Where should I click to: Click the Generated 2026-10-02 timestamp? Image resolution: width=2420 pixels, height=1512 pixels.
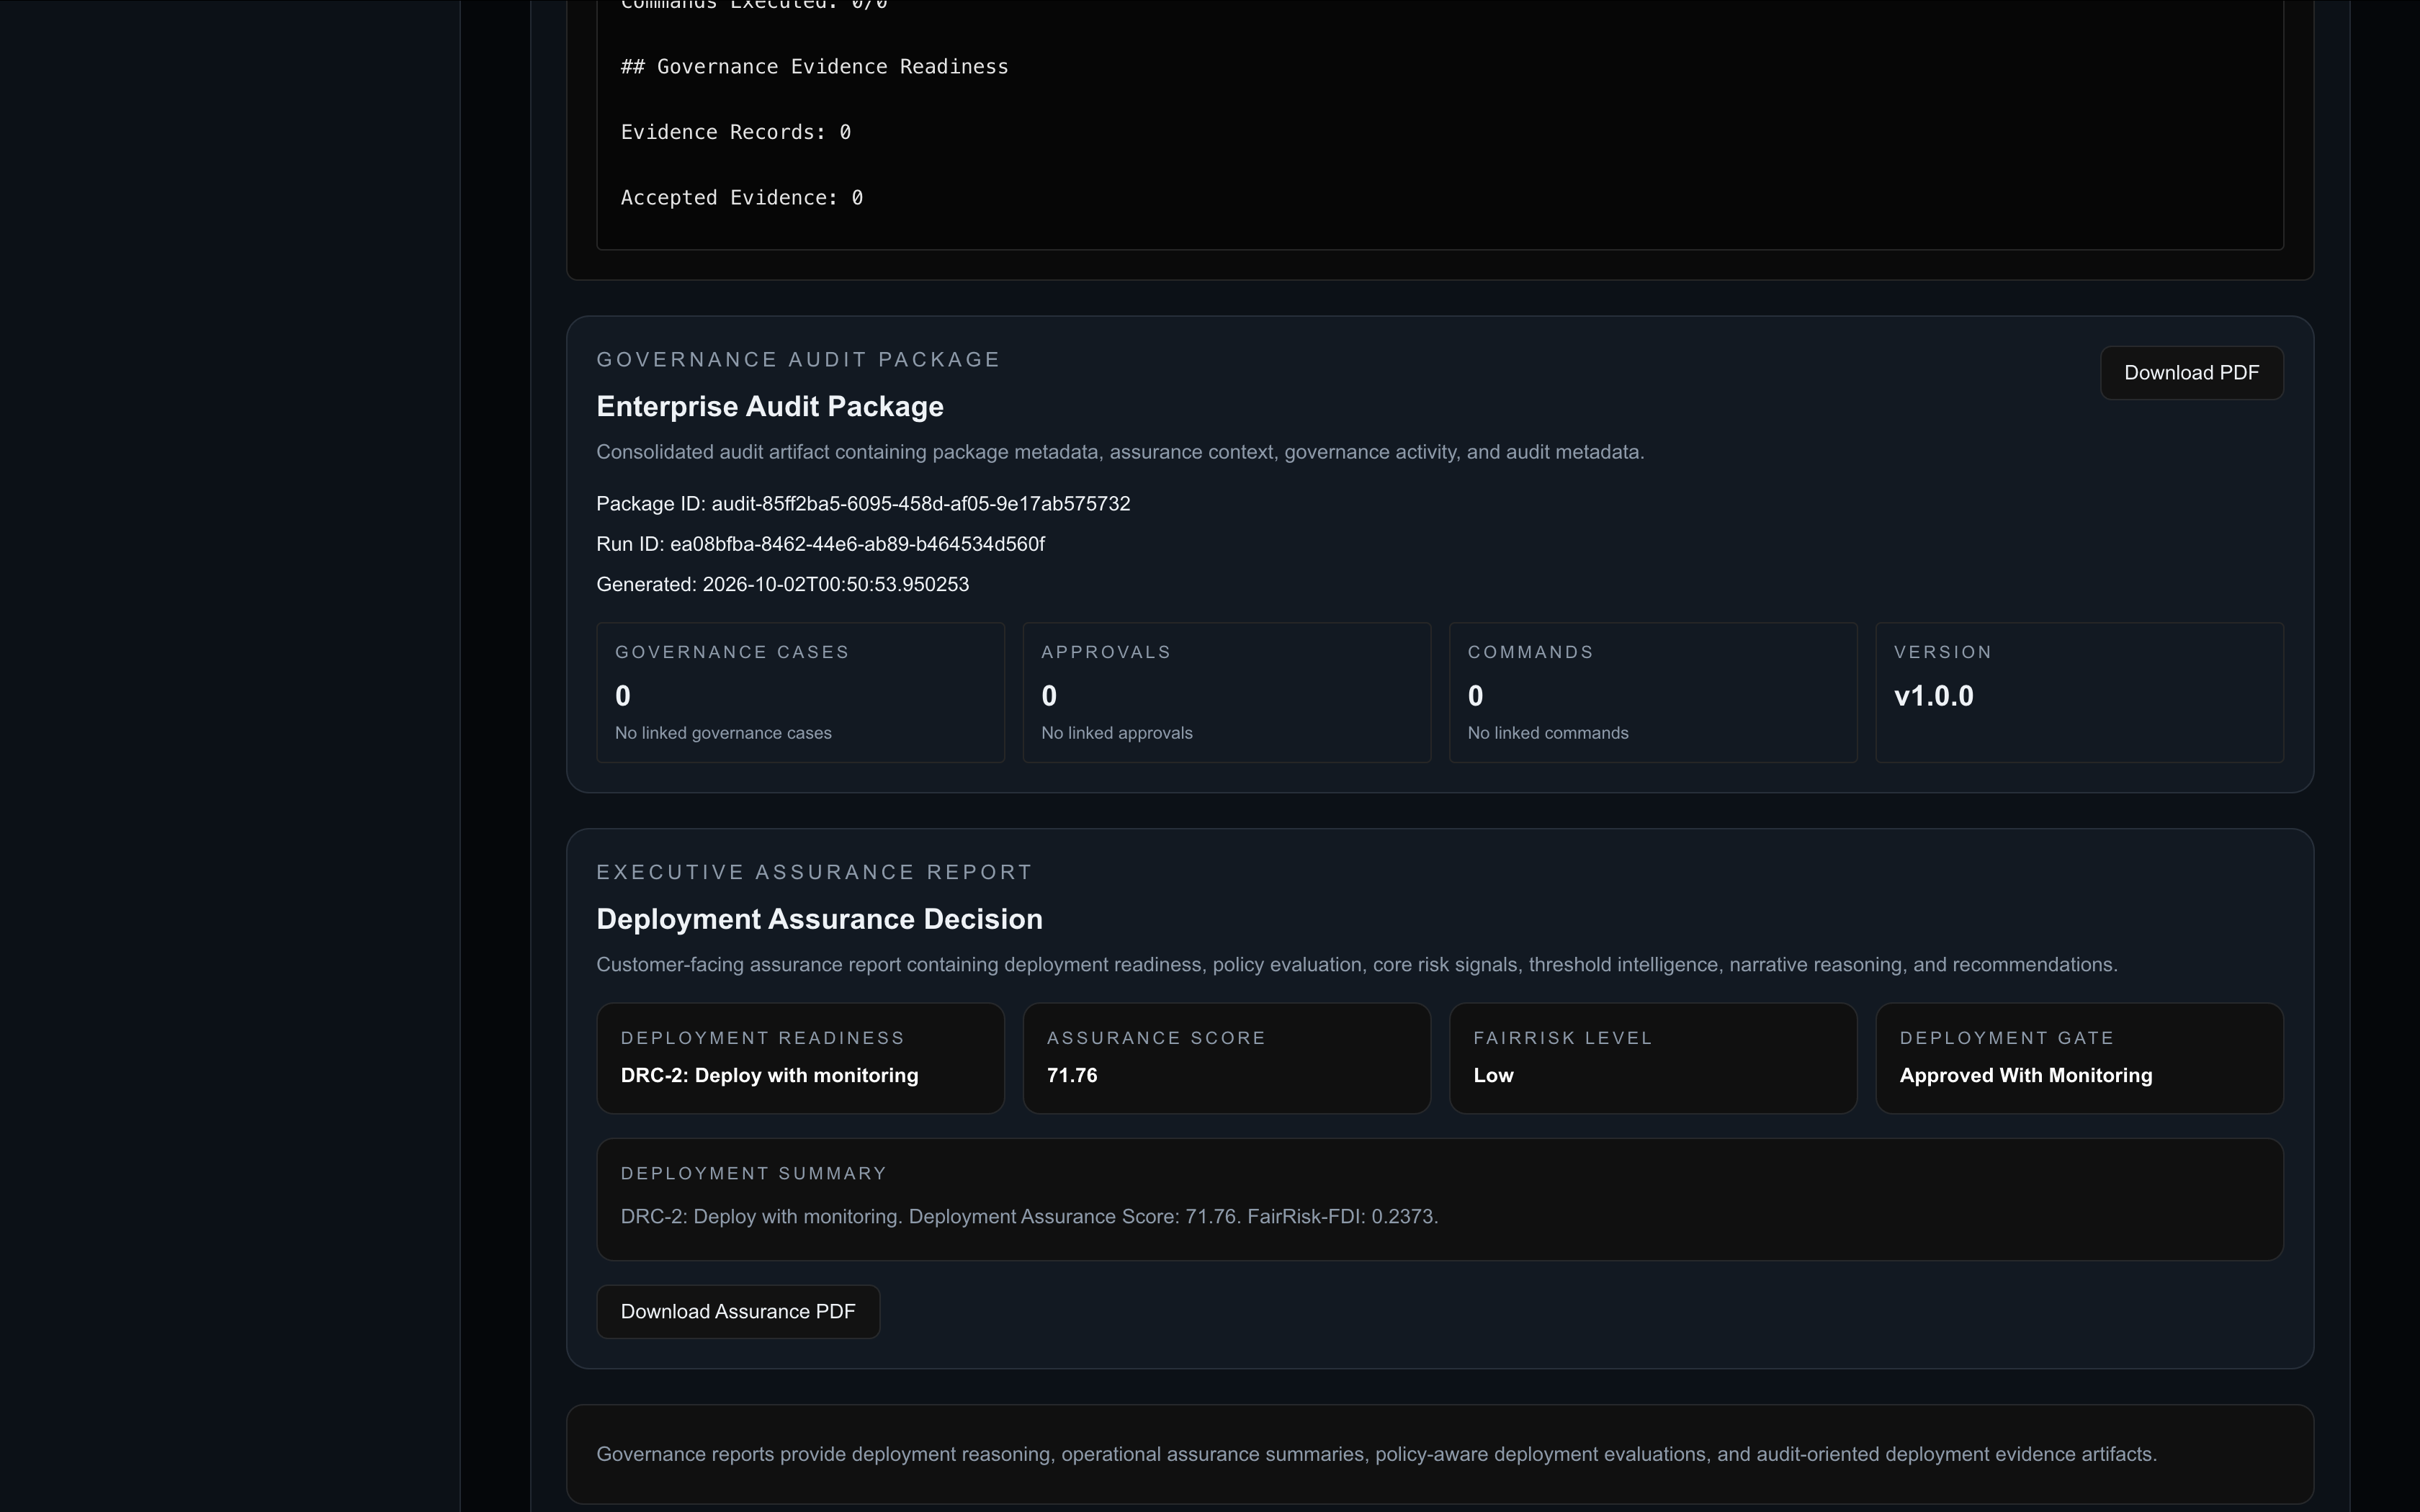click(782, 584)
